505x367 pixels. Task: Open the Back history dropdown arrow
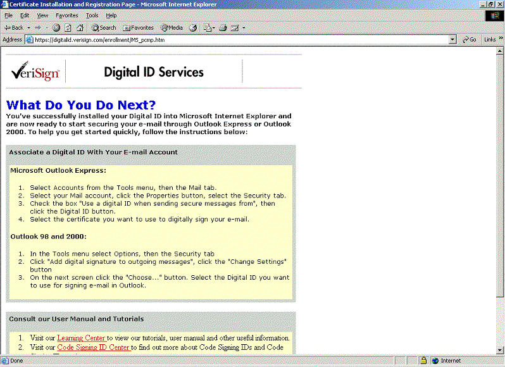[28, 28]
